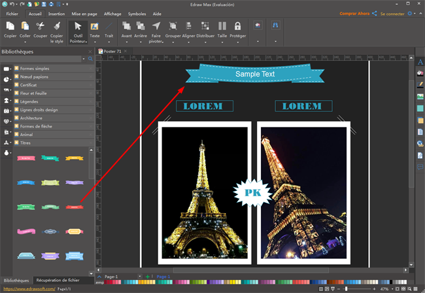The height and width of the screenshot is (293, 425).
Task: Select the Trait line tool
Action: click(109, 27)
